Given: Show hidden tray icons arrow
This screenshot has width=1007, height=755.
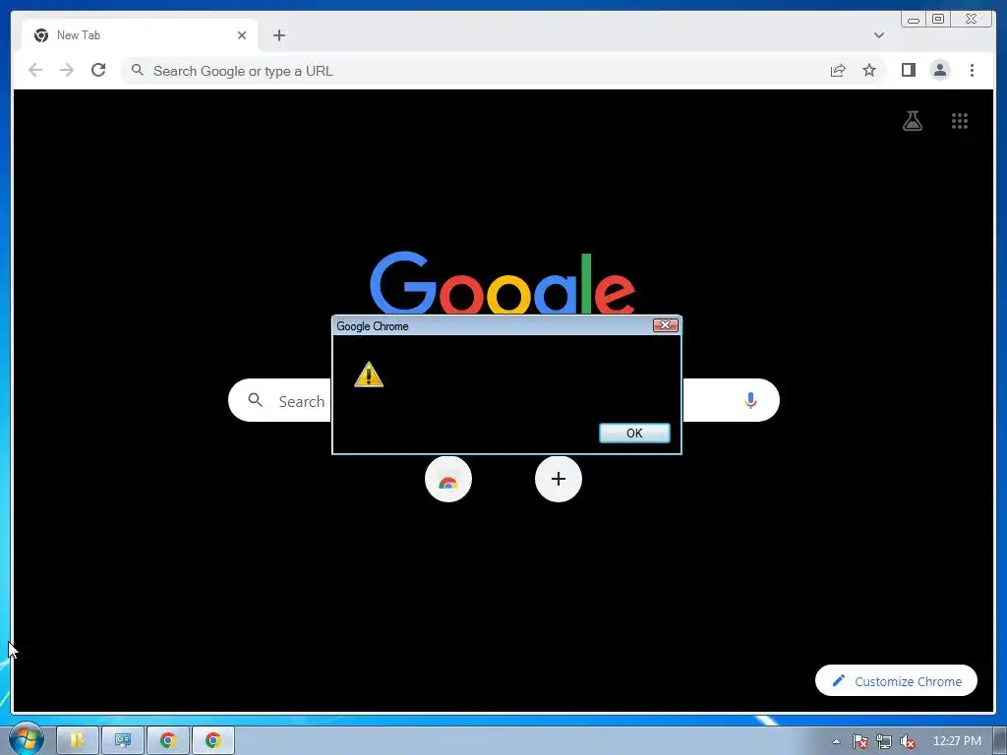Looking at the screenshot, I should pos(836,741).
